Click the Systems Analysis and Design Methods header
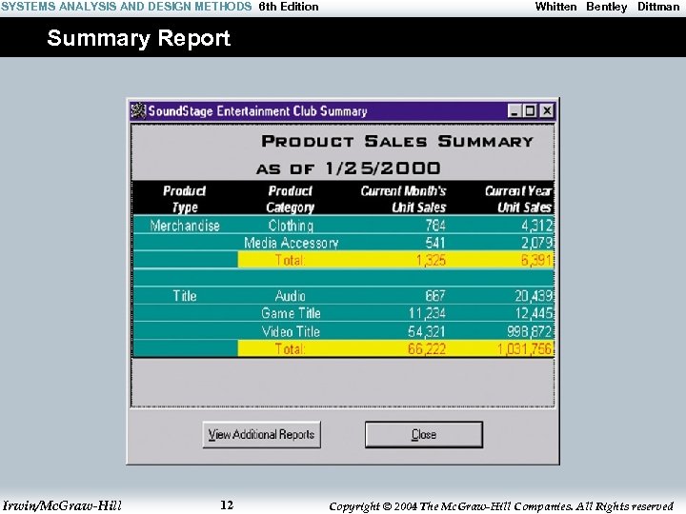 (127, 7)
